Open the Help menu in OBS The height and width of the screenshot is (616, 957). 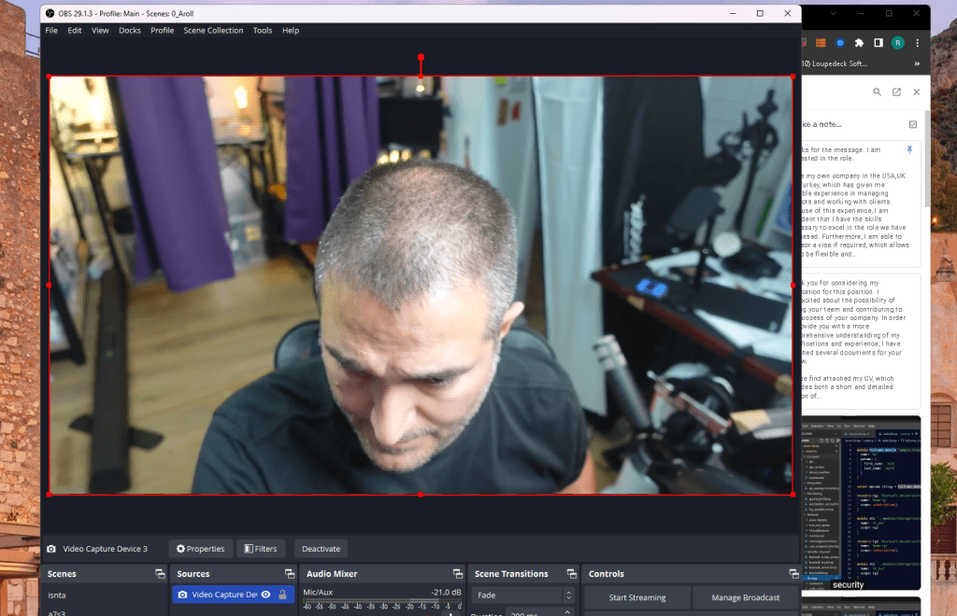[291, 31]
